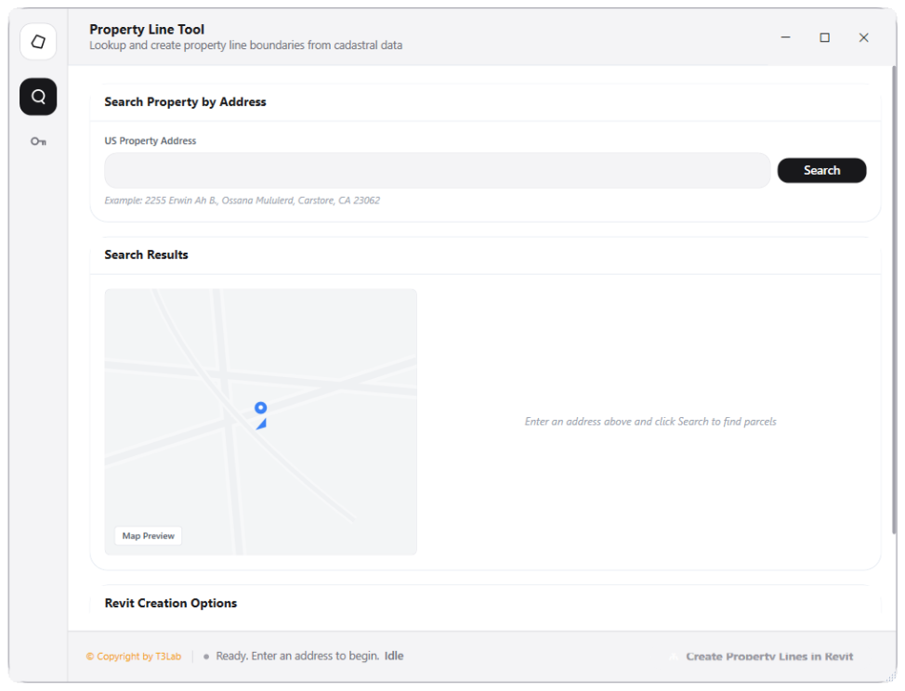Open the API key page in sidebar
905x691 pixels.
(x=38, y=141)
